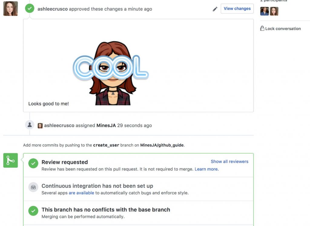Open the MinesJA assignee link
This screenshot has height=226, width=310.
[106, 125]
